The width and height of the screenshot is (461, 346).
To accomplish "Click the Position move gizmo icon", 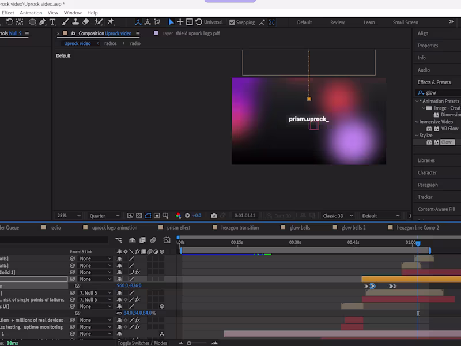I will 180,22.
